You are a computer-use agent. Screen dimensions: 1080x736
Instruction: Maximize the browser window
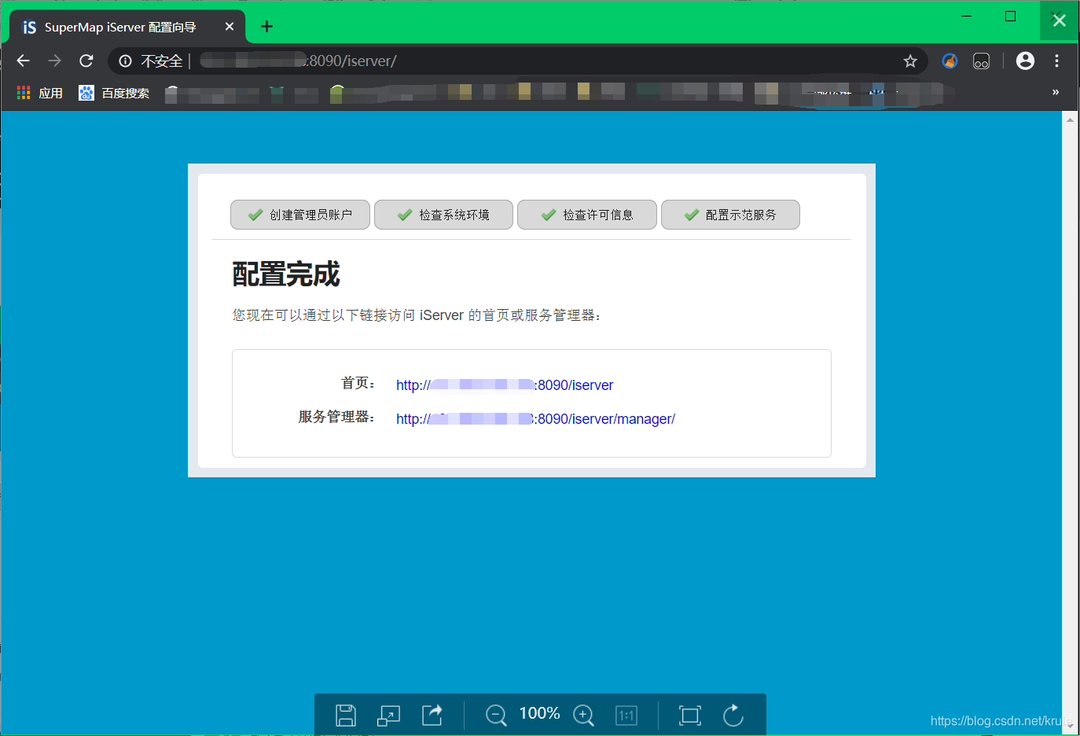[1011, 16]
